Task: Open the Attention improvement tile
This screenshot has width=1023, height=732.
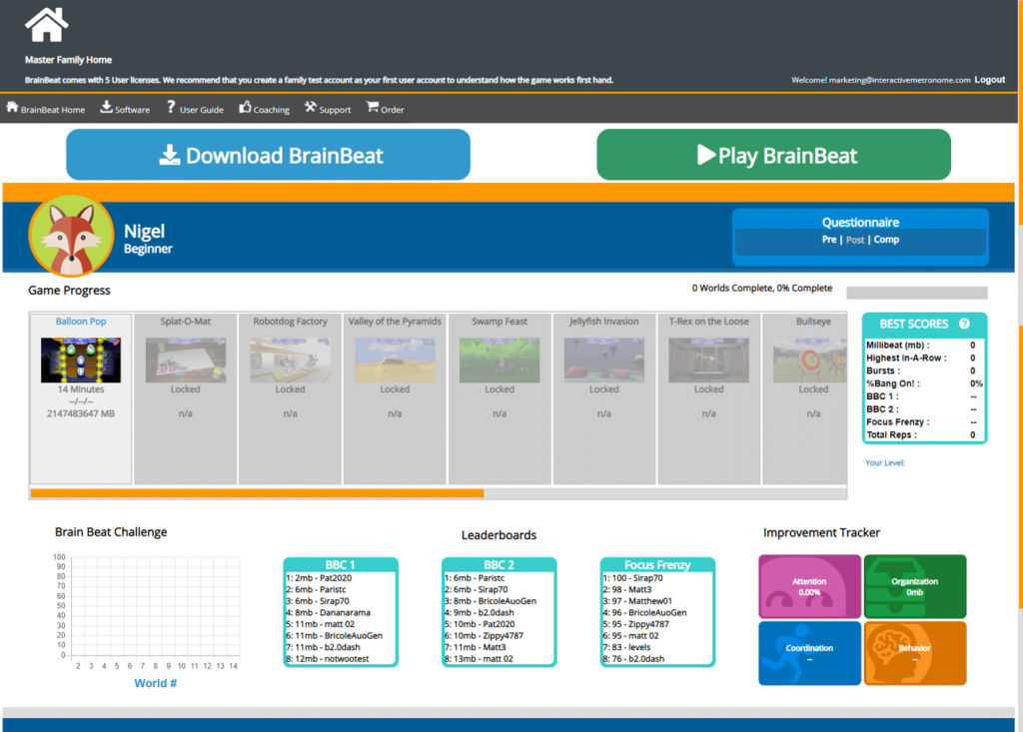Action: click(809, 587)
